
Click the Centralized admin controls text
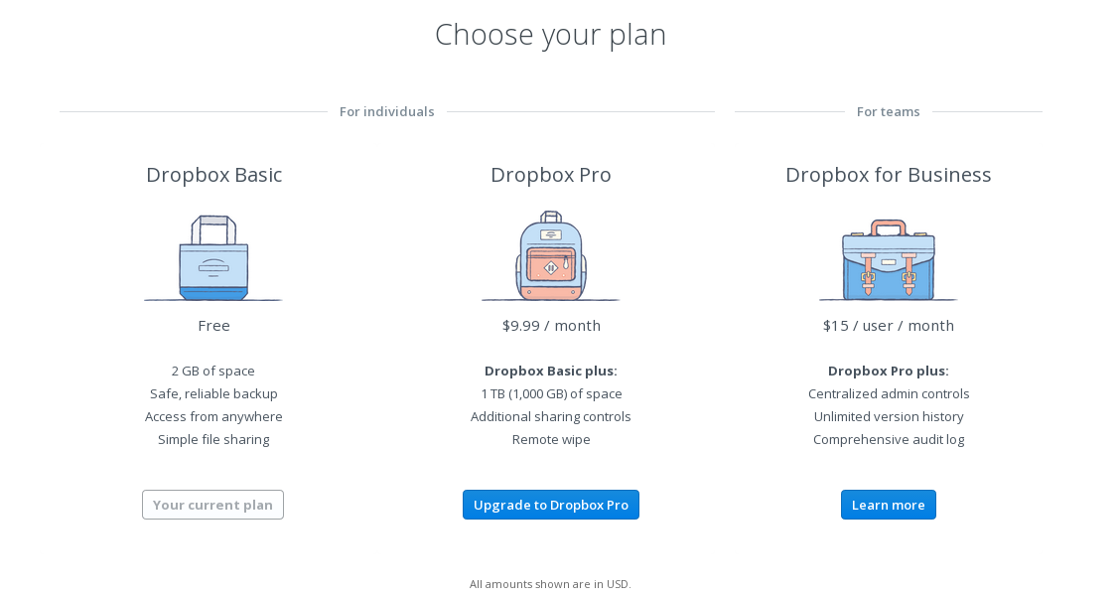[889, 393]
